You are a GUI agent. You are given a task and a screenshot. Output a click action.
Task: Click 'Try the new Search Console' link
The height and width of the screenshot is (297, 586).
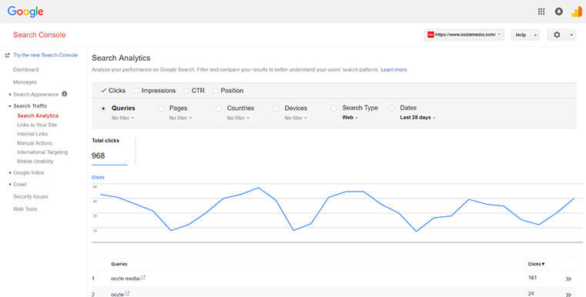click(x=45, y=55)
